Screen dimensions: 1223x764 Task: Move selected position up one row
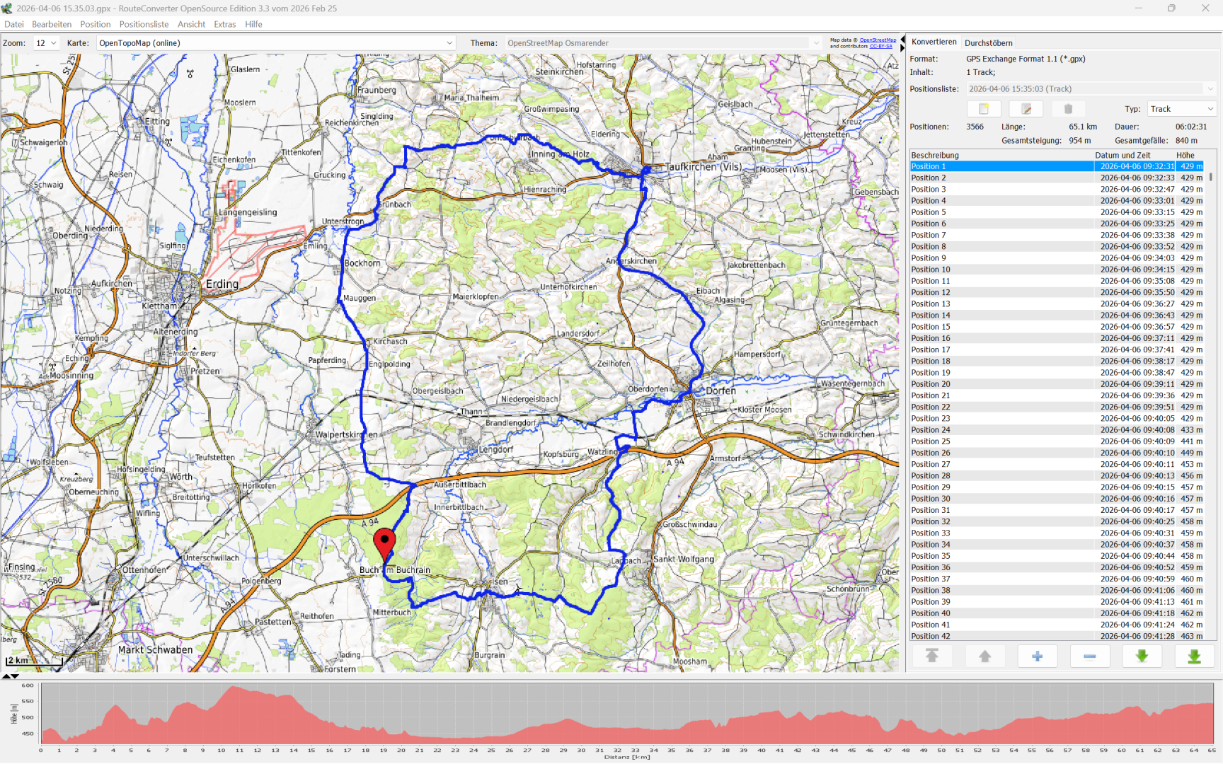click(984, 656)
